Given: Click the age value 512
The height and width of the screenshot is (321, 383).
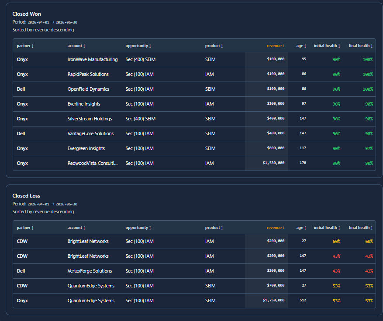Looking at the screenshot, I should tap(303, 300).
